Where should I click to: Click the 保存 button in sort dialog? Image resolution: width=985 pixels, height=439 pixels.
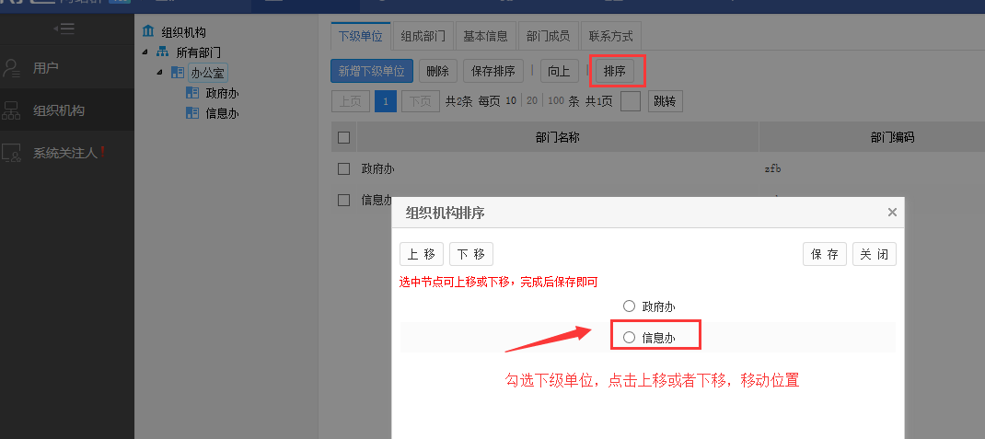point(825,255)
